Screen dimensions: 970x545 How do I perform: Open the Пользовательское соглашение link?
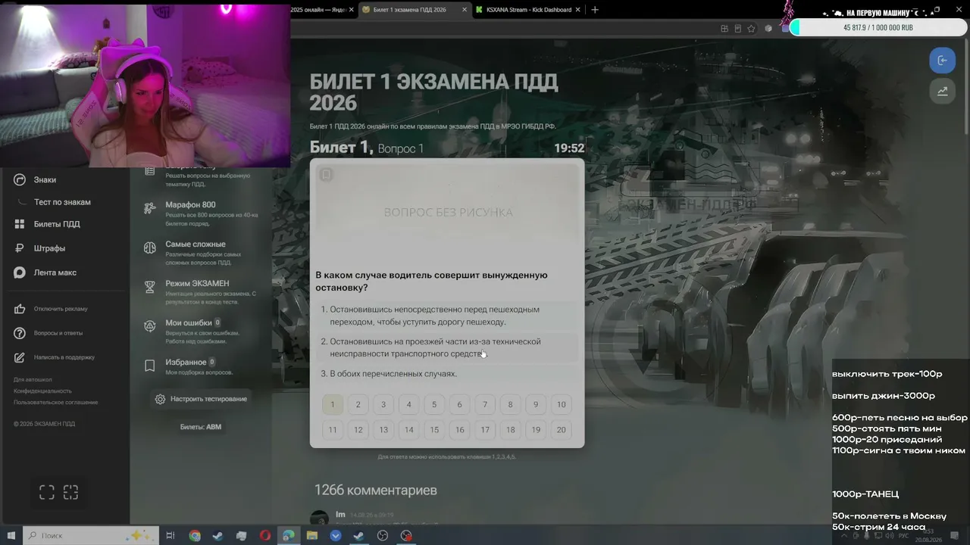57,402
